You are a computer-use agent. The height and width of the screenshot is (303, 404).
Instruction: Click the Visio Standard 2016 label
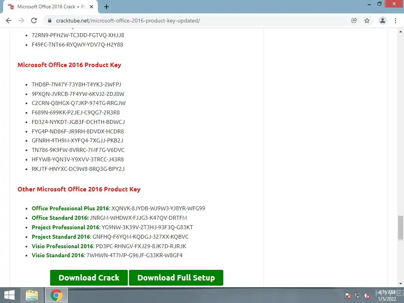(x=58, y=255)
